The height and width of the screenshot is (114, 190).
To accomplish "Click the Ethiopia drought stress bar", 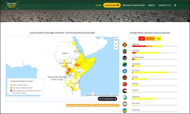I will tap(155, 53).
